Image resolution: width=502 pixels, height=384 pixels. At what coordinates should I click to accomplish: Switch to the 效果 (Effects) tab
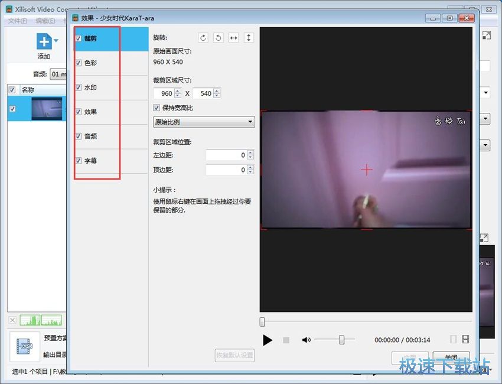pos(111,112)
